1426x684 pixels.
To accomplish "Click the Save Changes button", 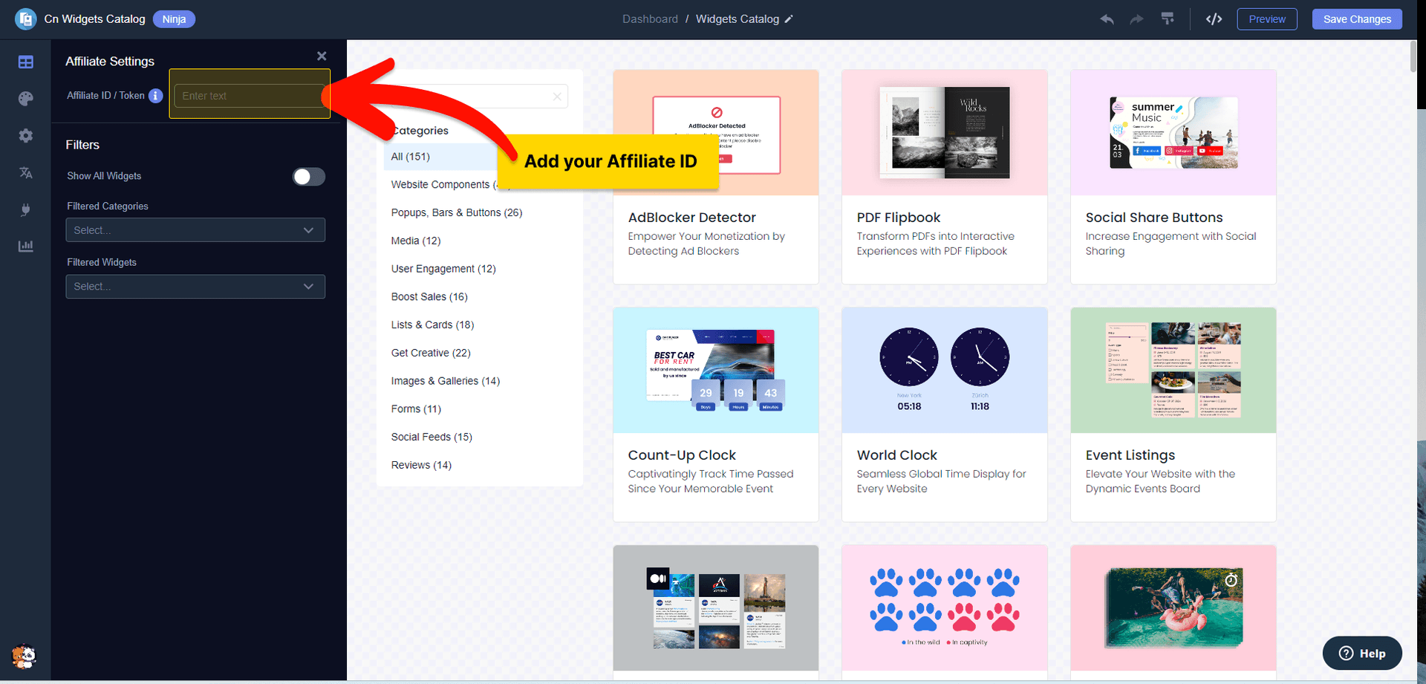I will pos(1357,19).
